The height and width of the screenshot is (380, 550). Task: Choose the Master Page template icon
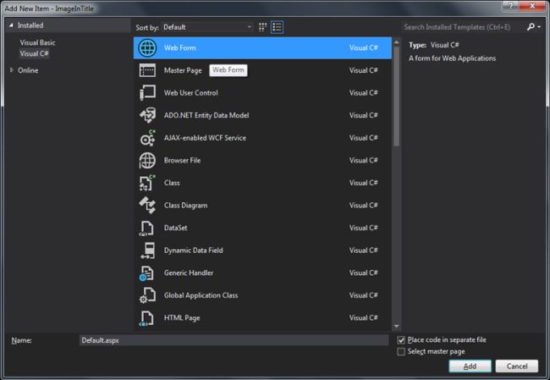point(147,70)
